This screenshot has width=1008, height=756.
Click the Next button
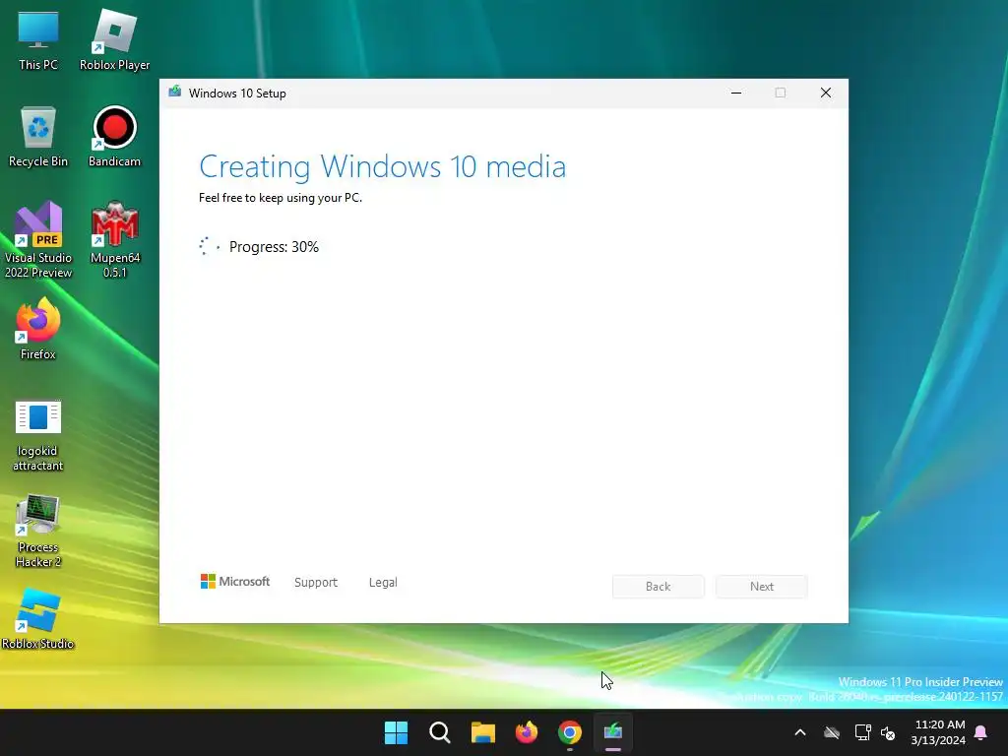coord(762,587)
